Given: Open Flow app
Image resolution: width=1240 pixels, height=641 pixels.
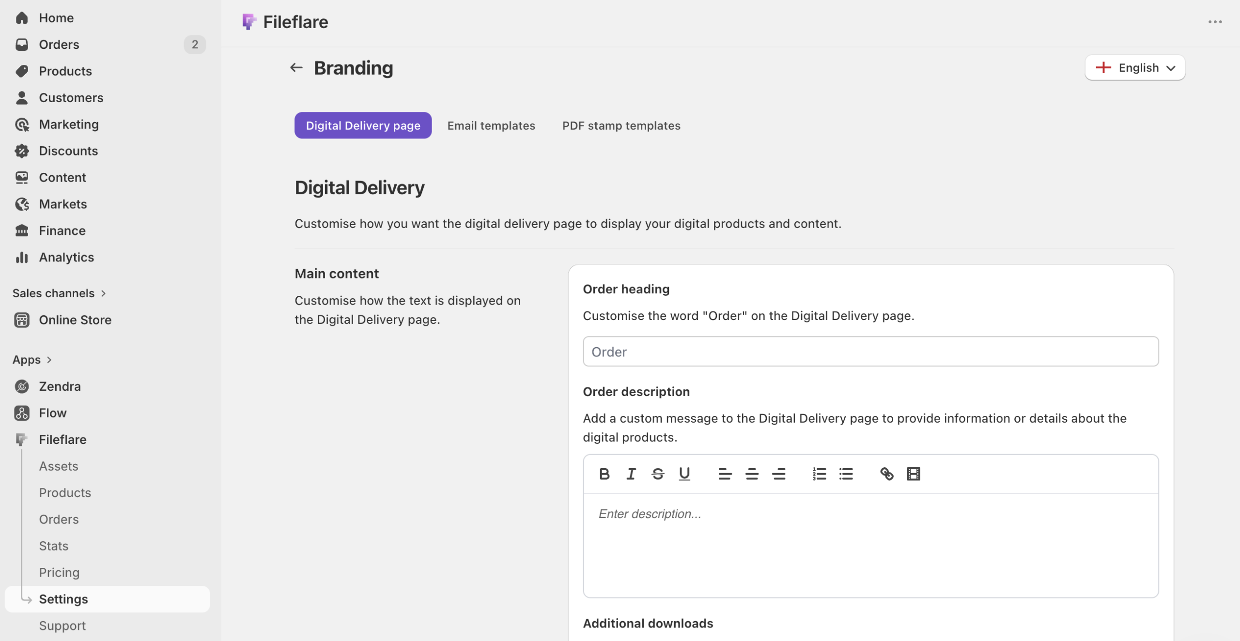Looking at the screenshot, I should pos(53,413).
